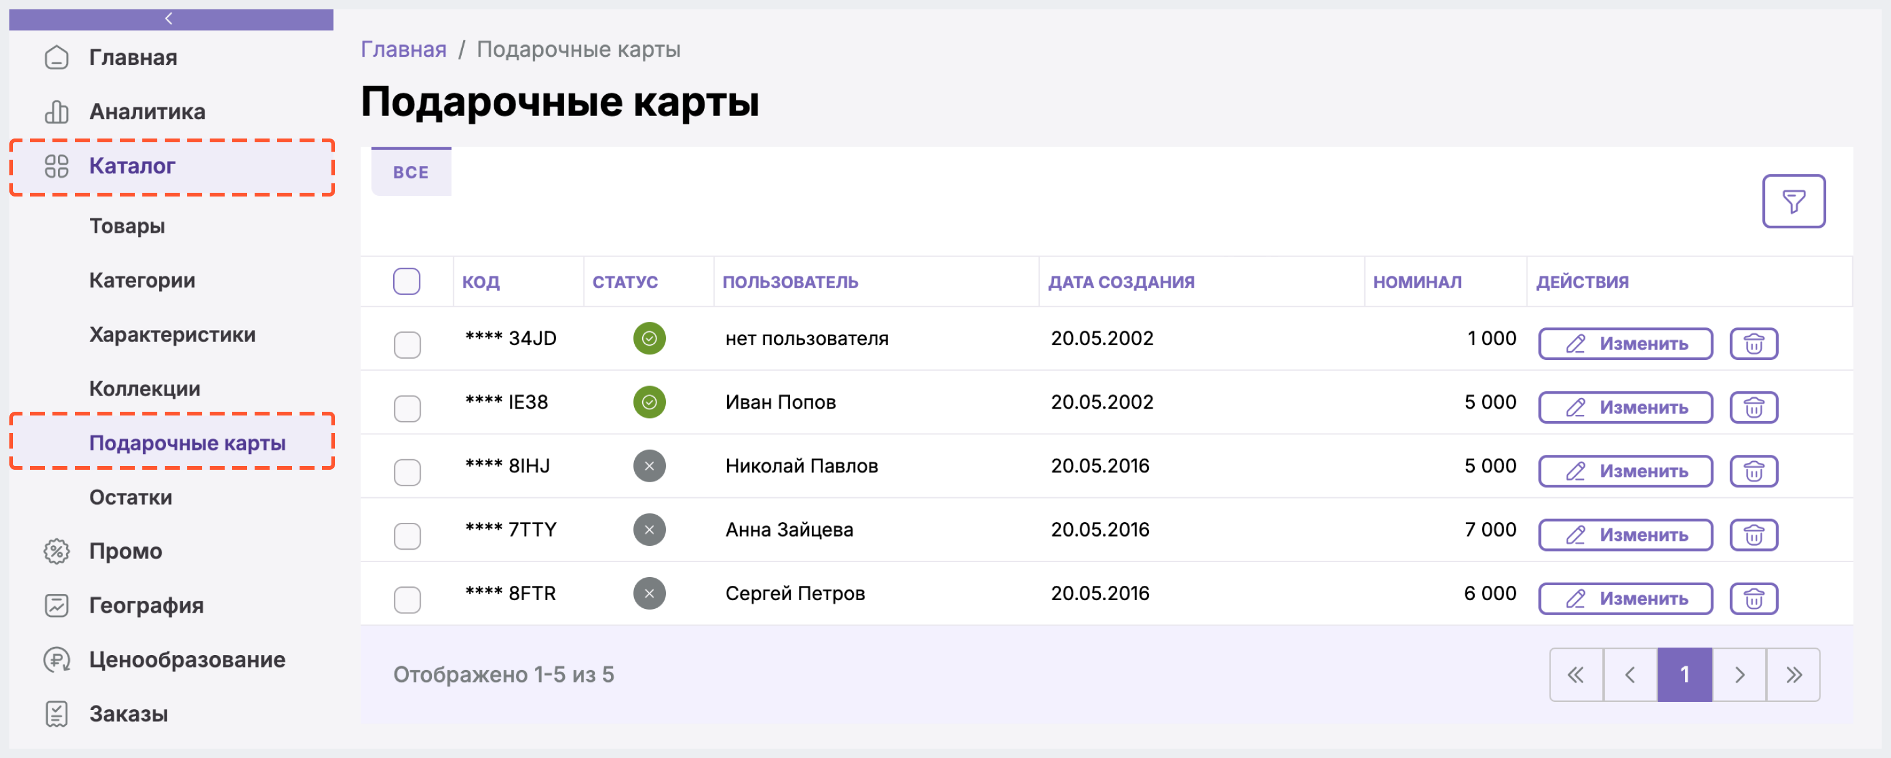Screen dimensions: 1891x758
Task: Check the box for card 34JD
Action: point(407,345)
